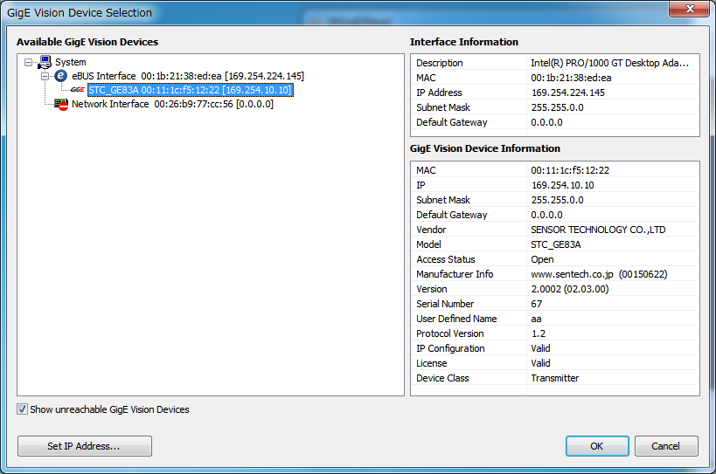
Task: Confirm selection with OK button
Action: (x=596, y=446)
